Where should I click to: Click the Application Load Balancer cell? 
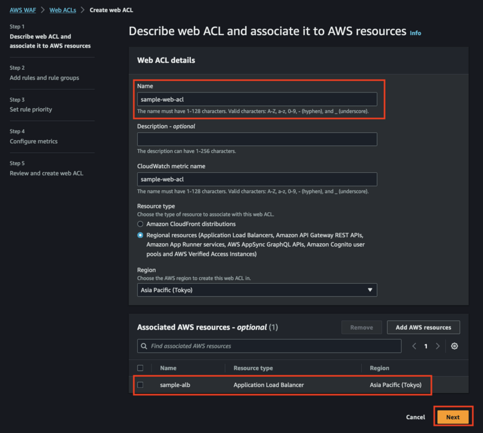(269, 385)
